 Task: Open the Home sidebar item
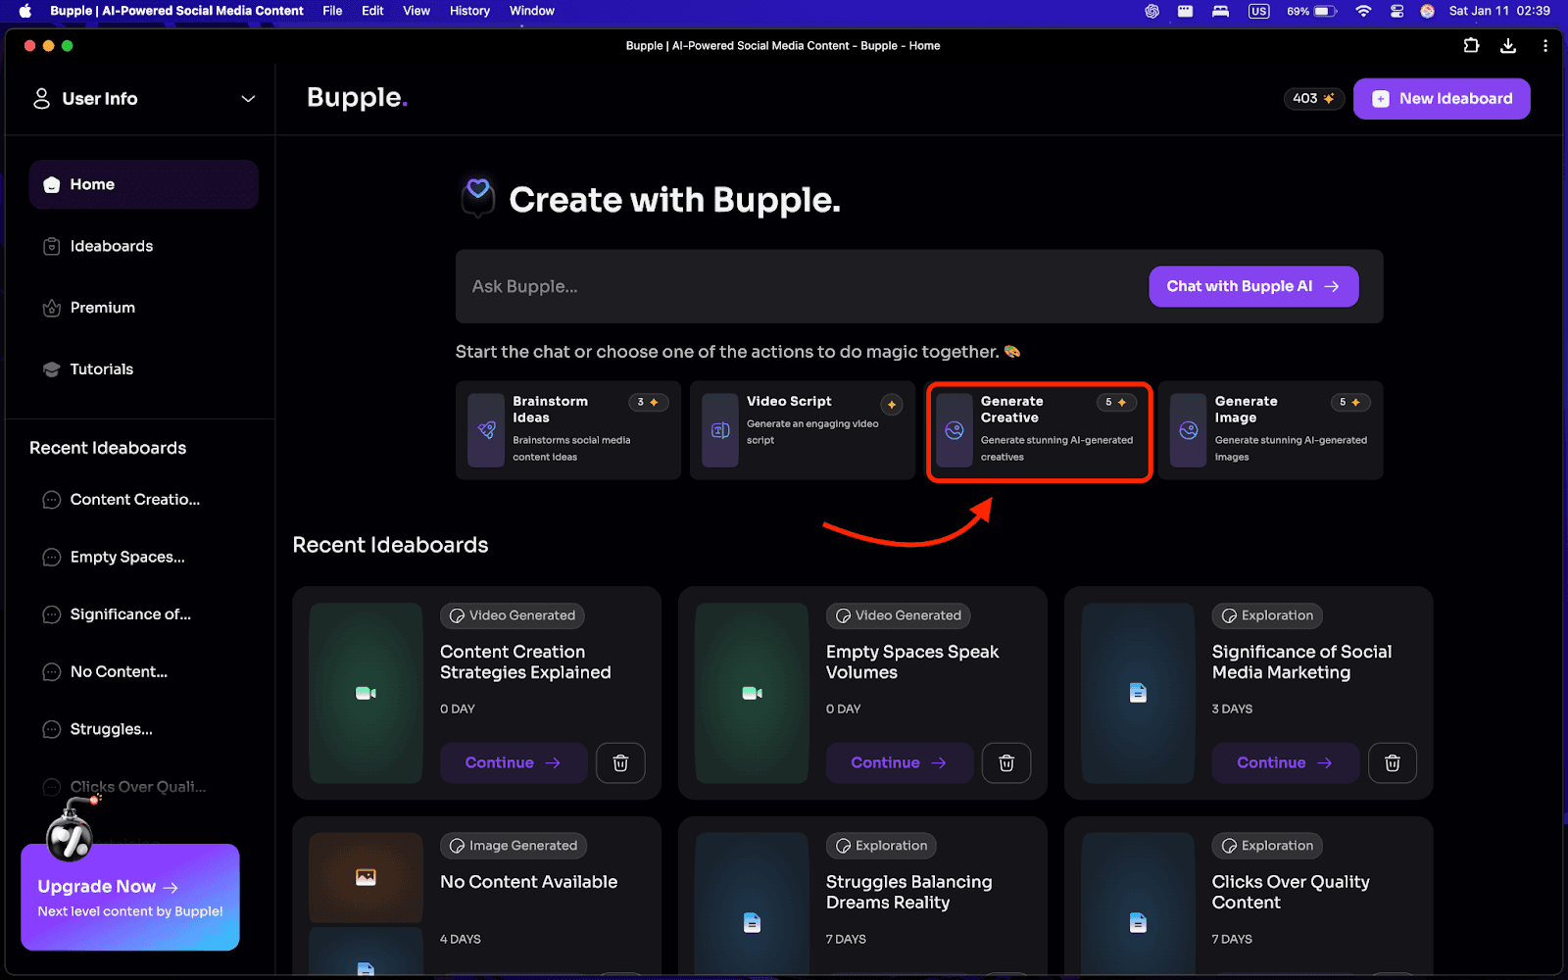click(143, 184)
